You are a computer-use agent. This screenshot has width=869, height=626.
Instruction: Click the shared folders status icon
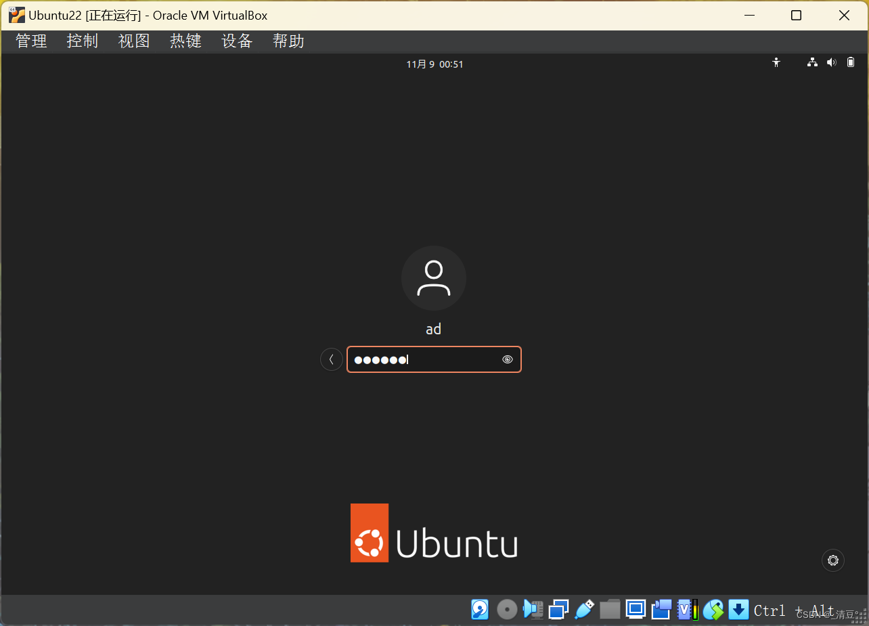[x=610, y=609]
